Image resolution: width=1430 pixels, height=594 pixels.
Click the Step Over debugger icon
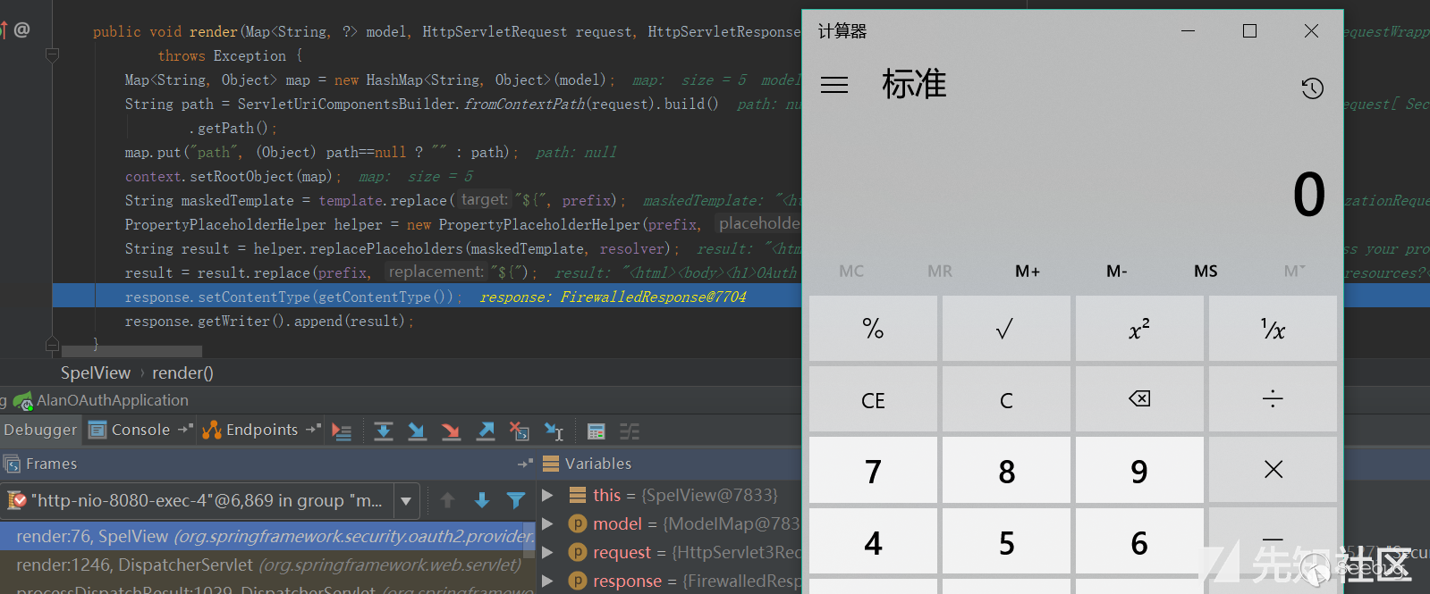coord(384,431)
